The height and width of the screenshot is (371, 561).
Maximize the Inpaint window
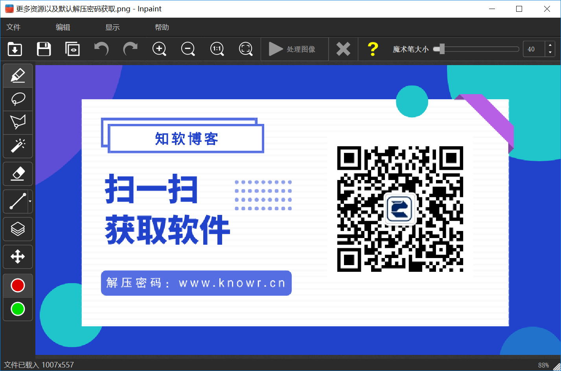tap(519, 9)
